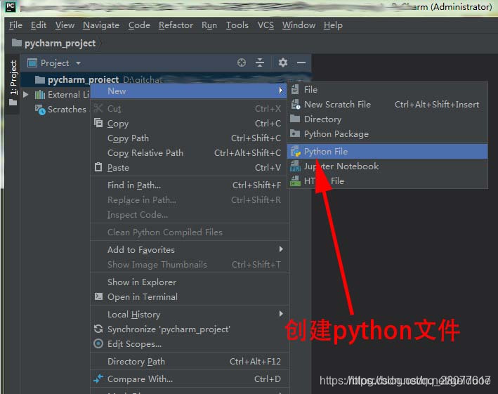Click the HTML File icon

(x=296, y=181)
